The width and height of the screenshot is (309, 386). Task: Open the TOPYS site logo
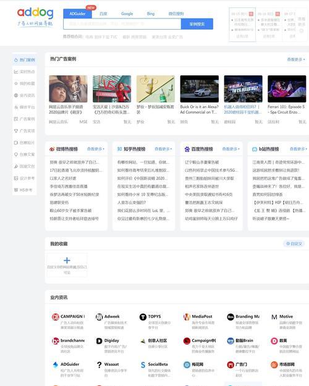point(143,317)
